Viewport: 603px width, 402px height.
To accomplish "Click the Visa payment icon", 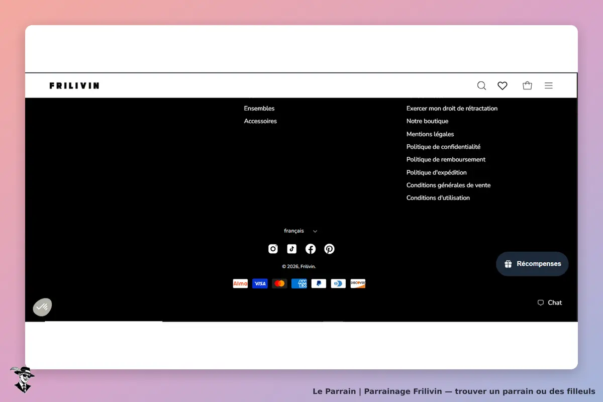I will (x=260, y=283).
